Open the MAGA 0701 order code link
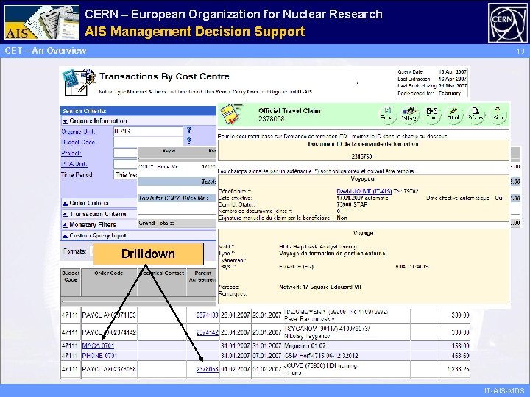This screenshot has width=530, height=397. coord(98,346)
